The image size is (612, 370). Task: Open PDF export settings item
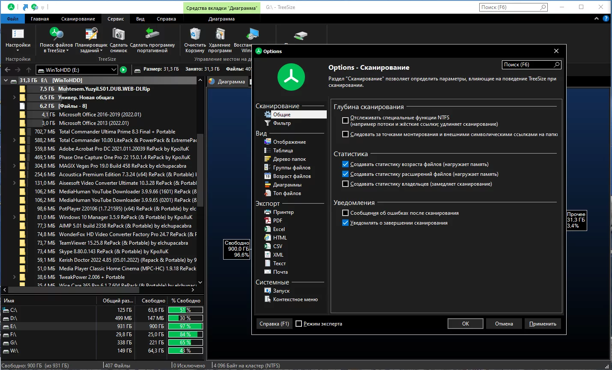click(x=278, y=221)
